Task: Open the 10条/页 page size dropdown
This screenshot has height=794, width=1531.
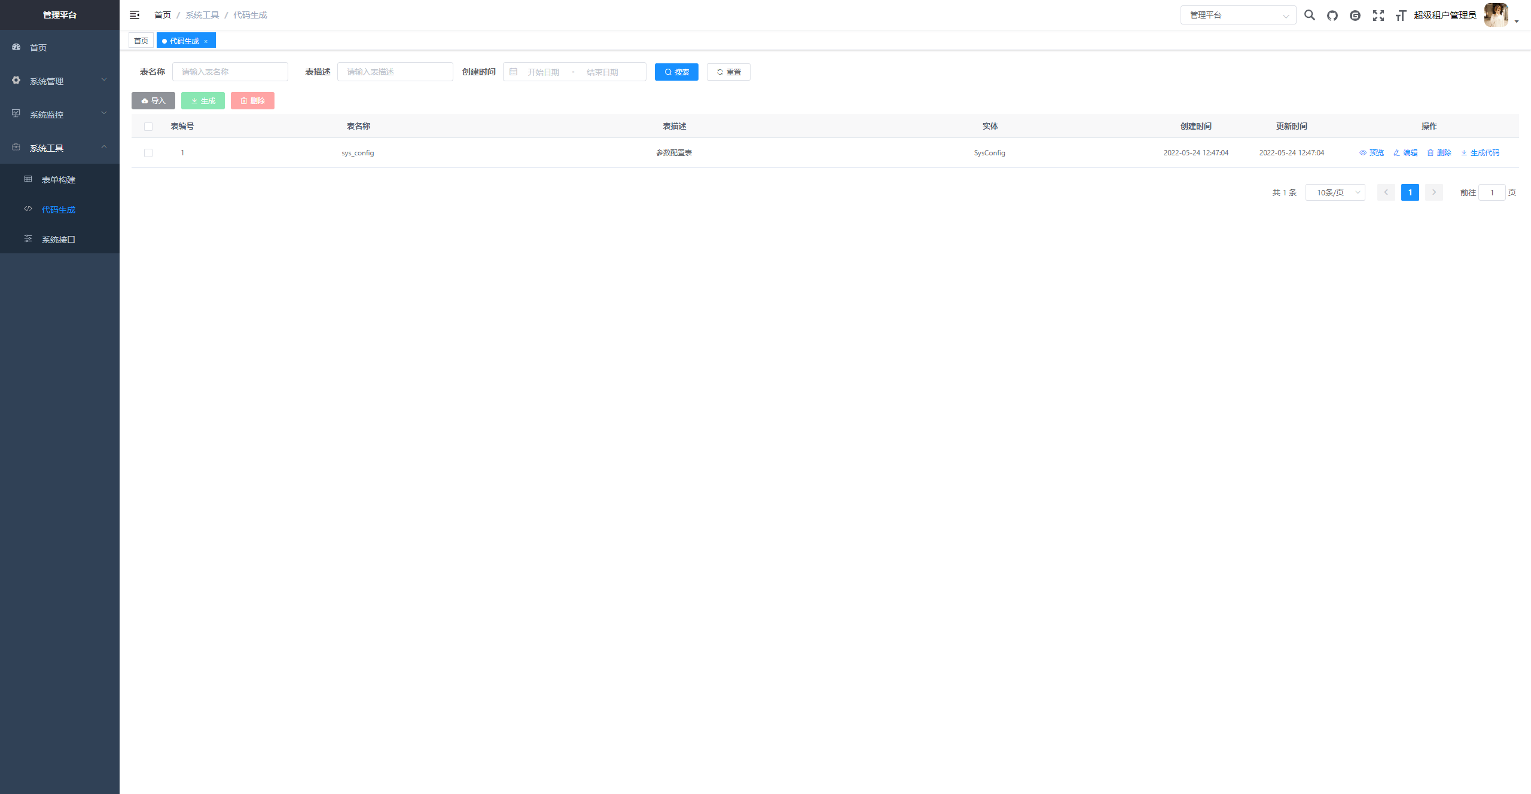Action: pos(1335,192)
